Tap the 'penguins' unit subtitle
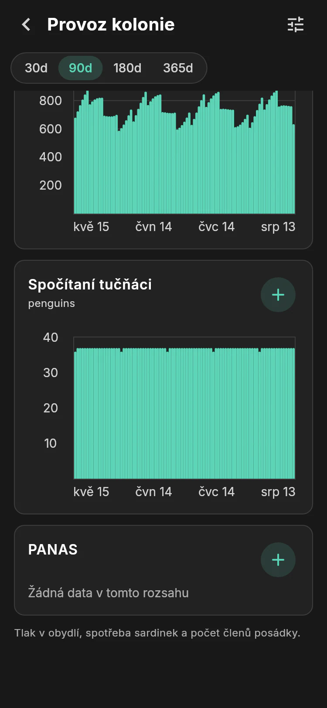The height and width of the screenshot is (708, 327). 51,303
